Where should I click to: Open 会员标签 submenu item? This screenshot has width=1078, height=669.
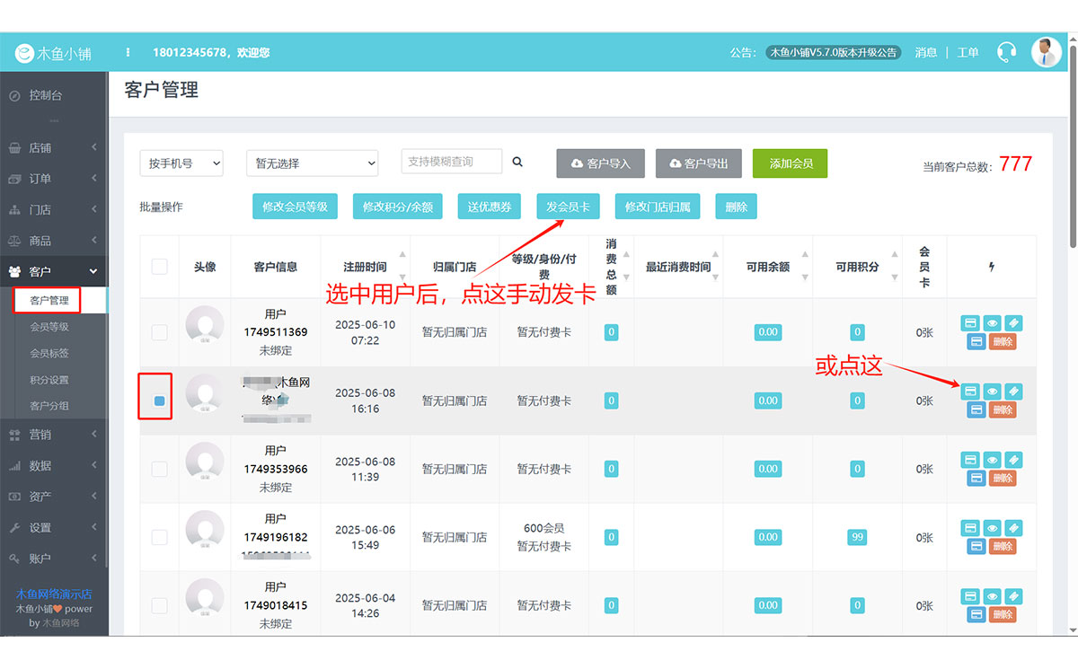[x=49, y=353]
